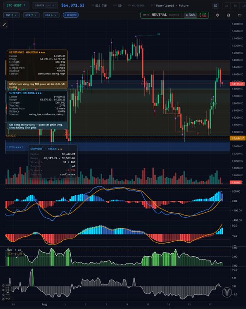Select the 1m timeframe
246x309 pixels.
pyautogui.click(x=226, y=6)
